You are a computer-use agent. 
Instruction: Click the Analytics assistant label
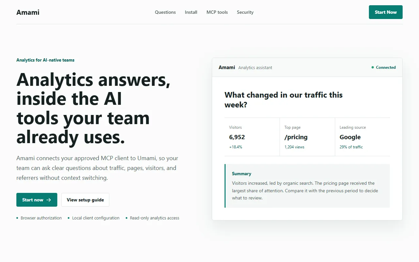tap(255, 67)
